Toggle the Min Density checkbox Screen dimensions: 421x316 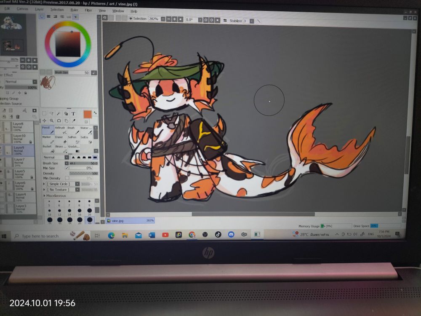click(67, 178)
